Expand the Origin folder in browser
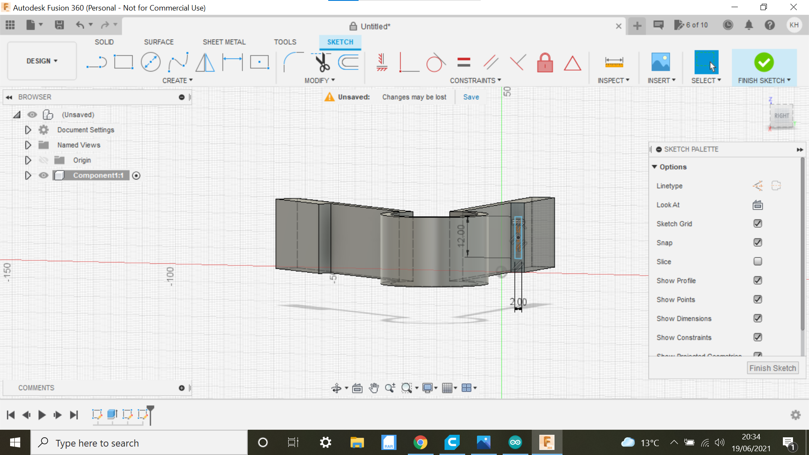The image size is (809, 455). click(x=28, y=160)
